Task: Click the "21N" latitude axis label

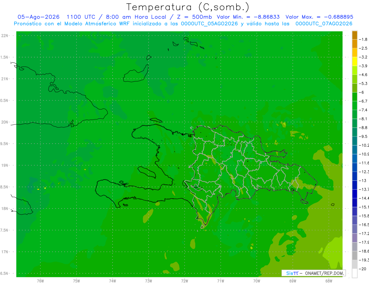Action: [4, 79]
